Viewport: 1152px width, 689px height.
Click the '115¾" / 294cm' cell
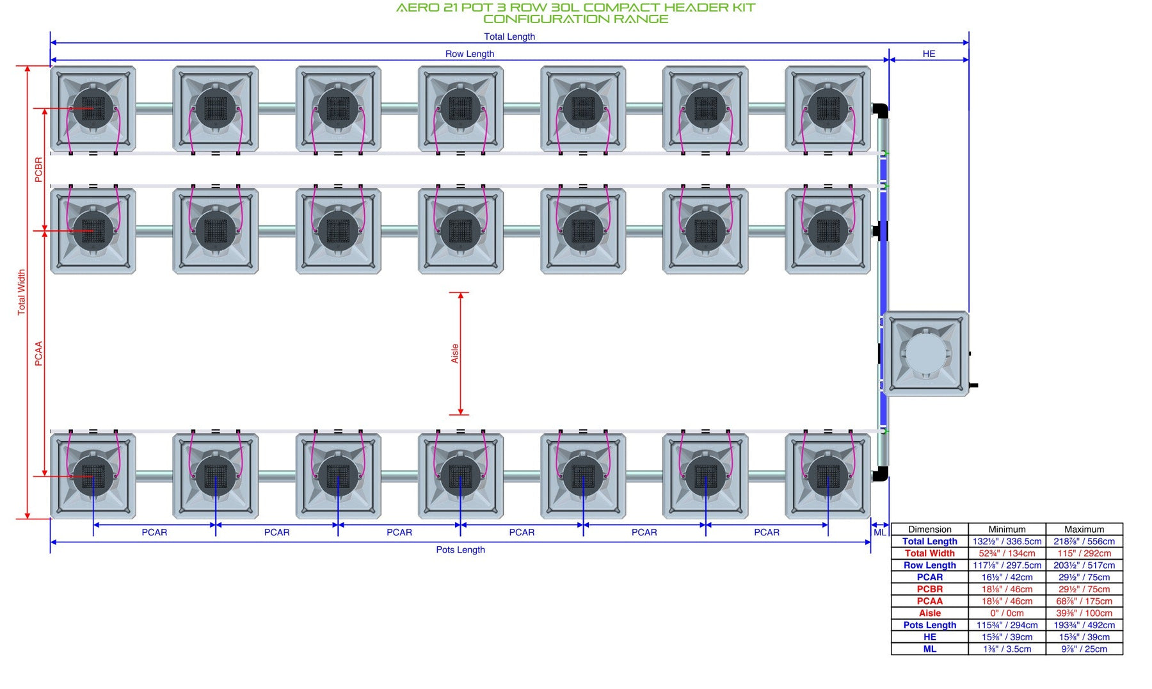pos(1007,625)
